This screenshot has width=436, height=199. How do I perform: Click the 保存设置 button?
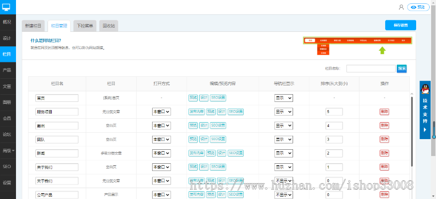[401, 25]
